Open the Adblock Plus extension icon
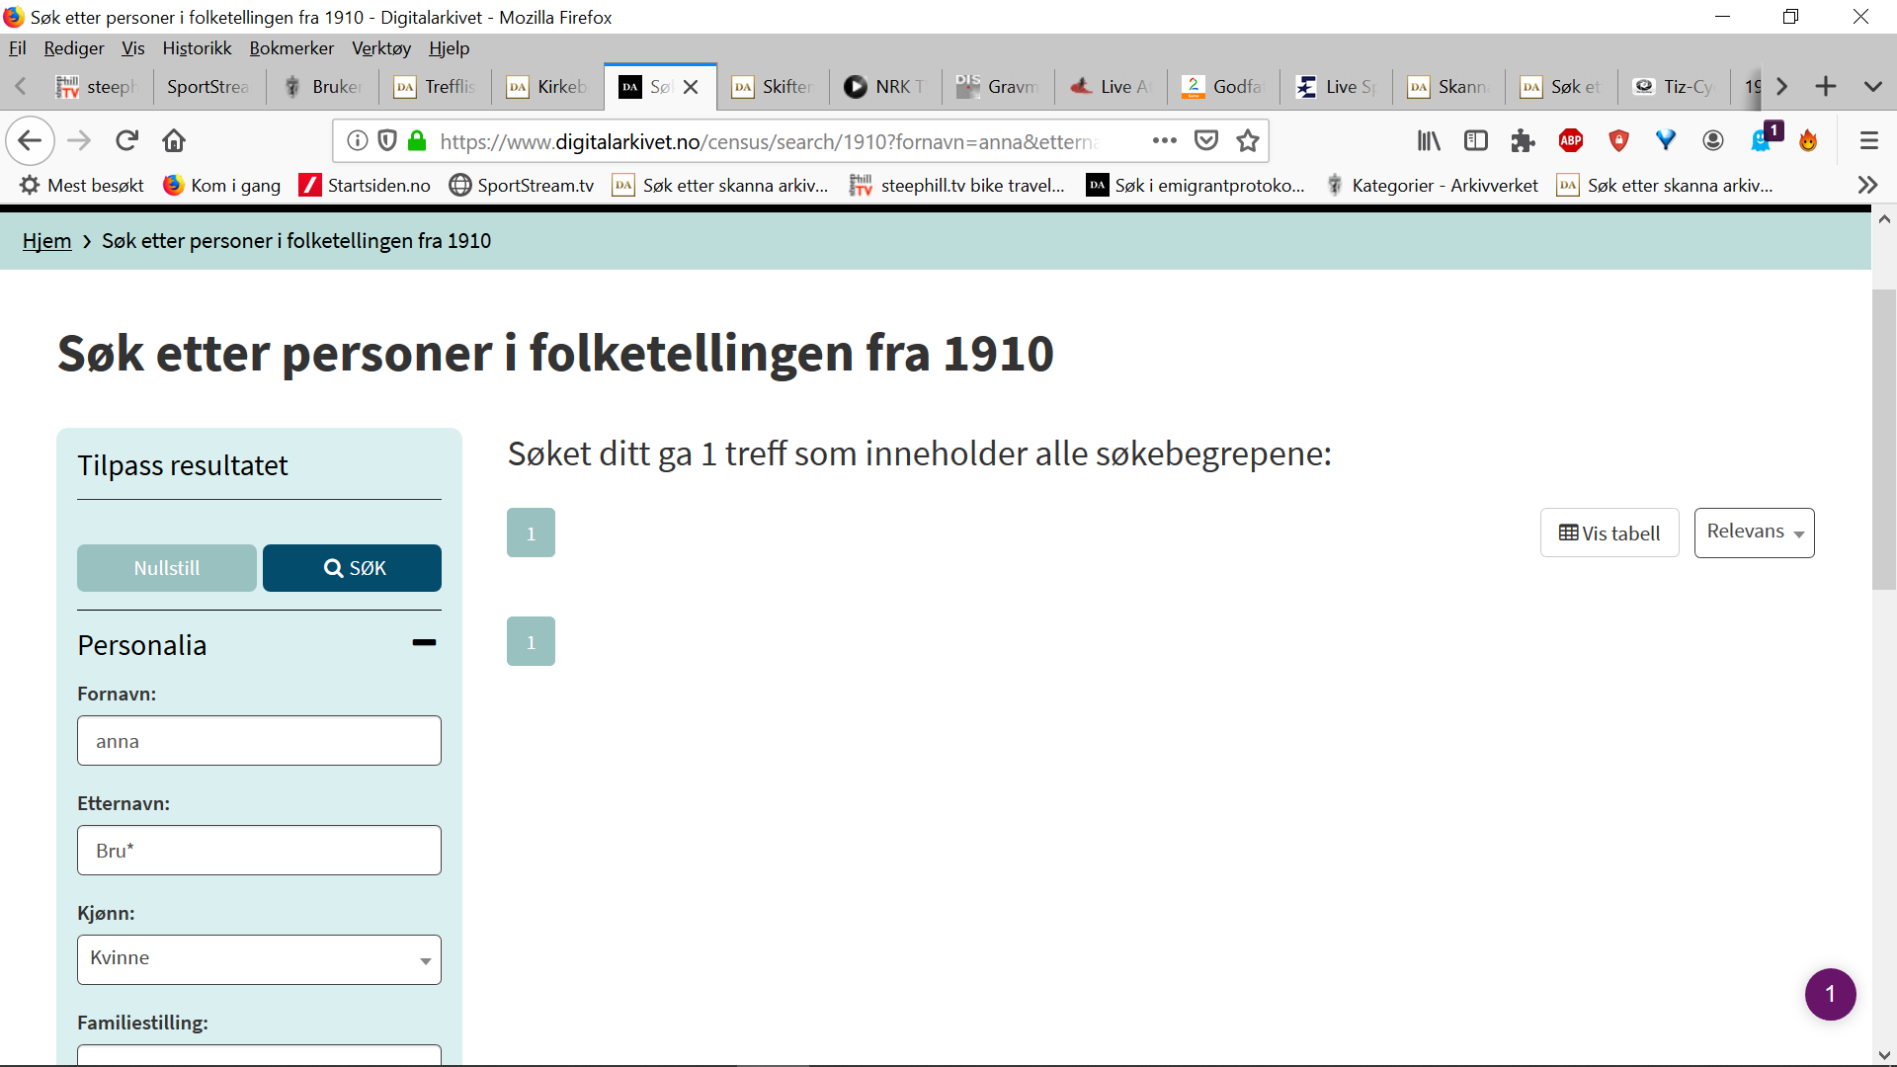This screenshot has height=1067, width=1897. [1571, 141]
